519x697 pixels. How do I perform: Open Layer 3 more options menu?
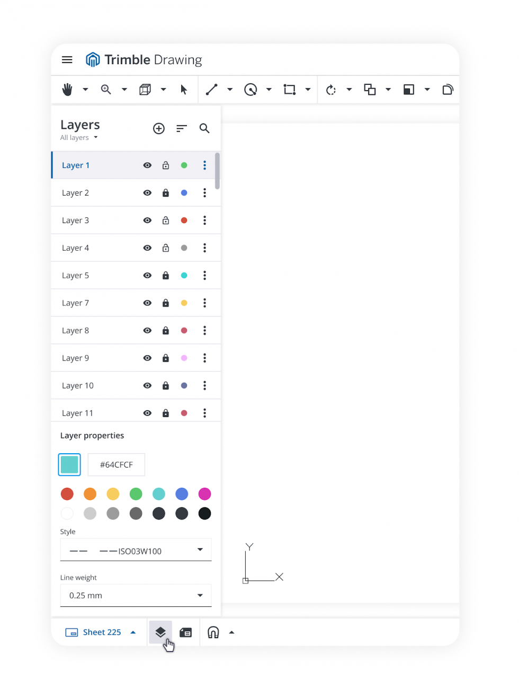pos(204,220)
